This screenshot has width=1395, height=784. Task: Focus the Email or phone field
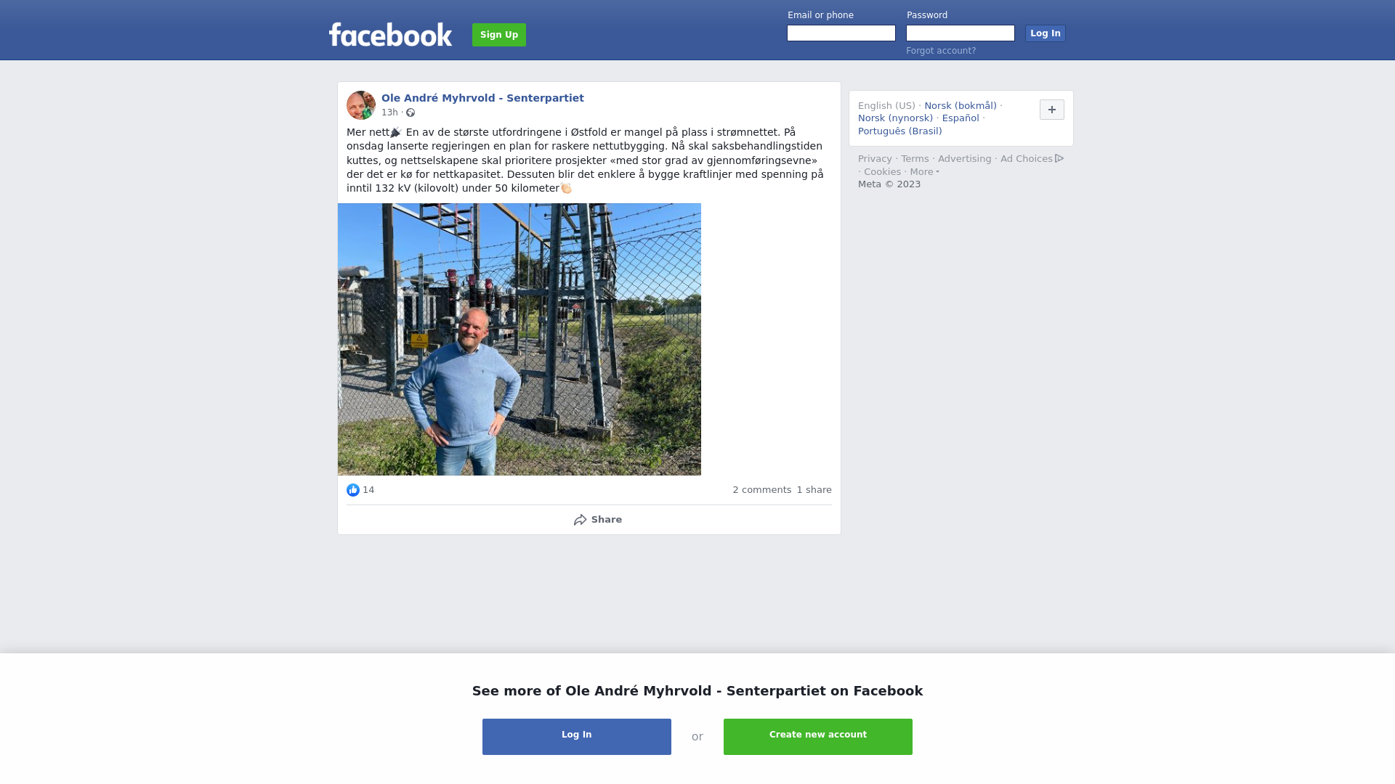[841, 33]
